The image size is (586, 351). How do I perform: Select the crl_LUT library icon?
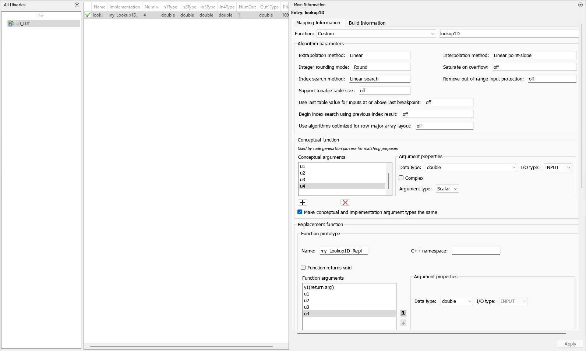pyautogui.click(x=11, y=24)
